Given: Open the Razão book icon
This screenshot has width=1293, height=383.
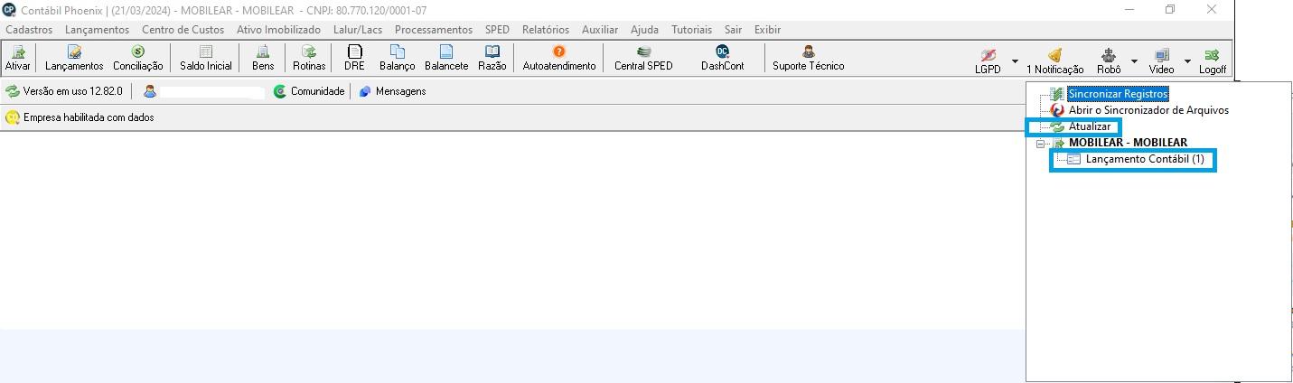Looking at the screenshot, I should [492, 59].
